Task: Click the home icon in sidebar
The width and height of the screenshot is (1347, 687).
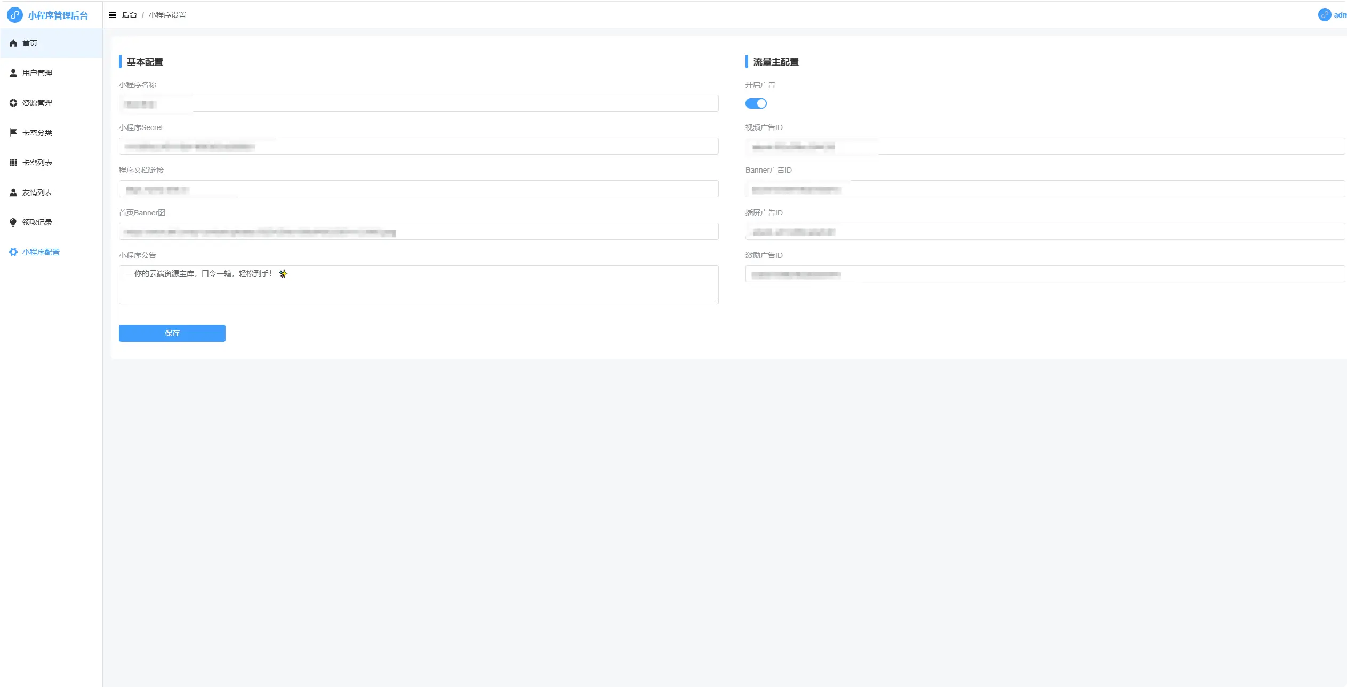Action: coord(13,43)
